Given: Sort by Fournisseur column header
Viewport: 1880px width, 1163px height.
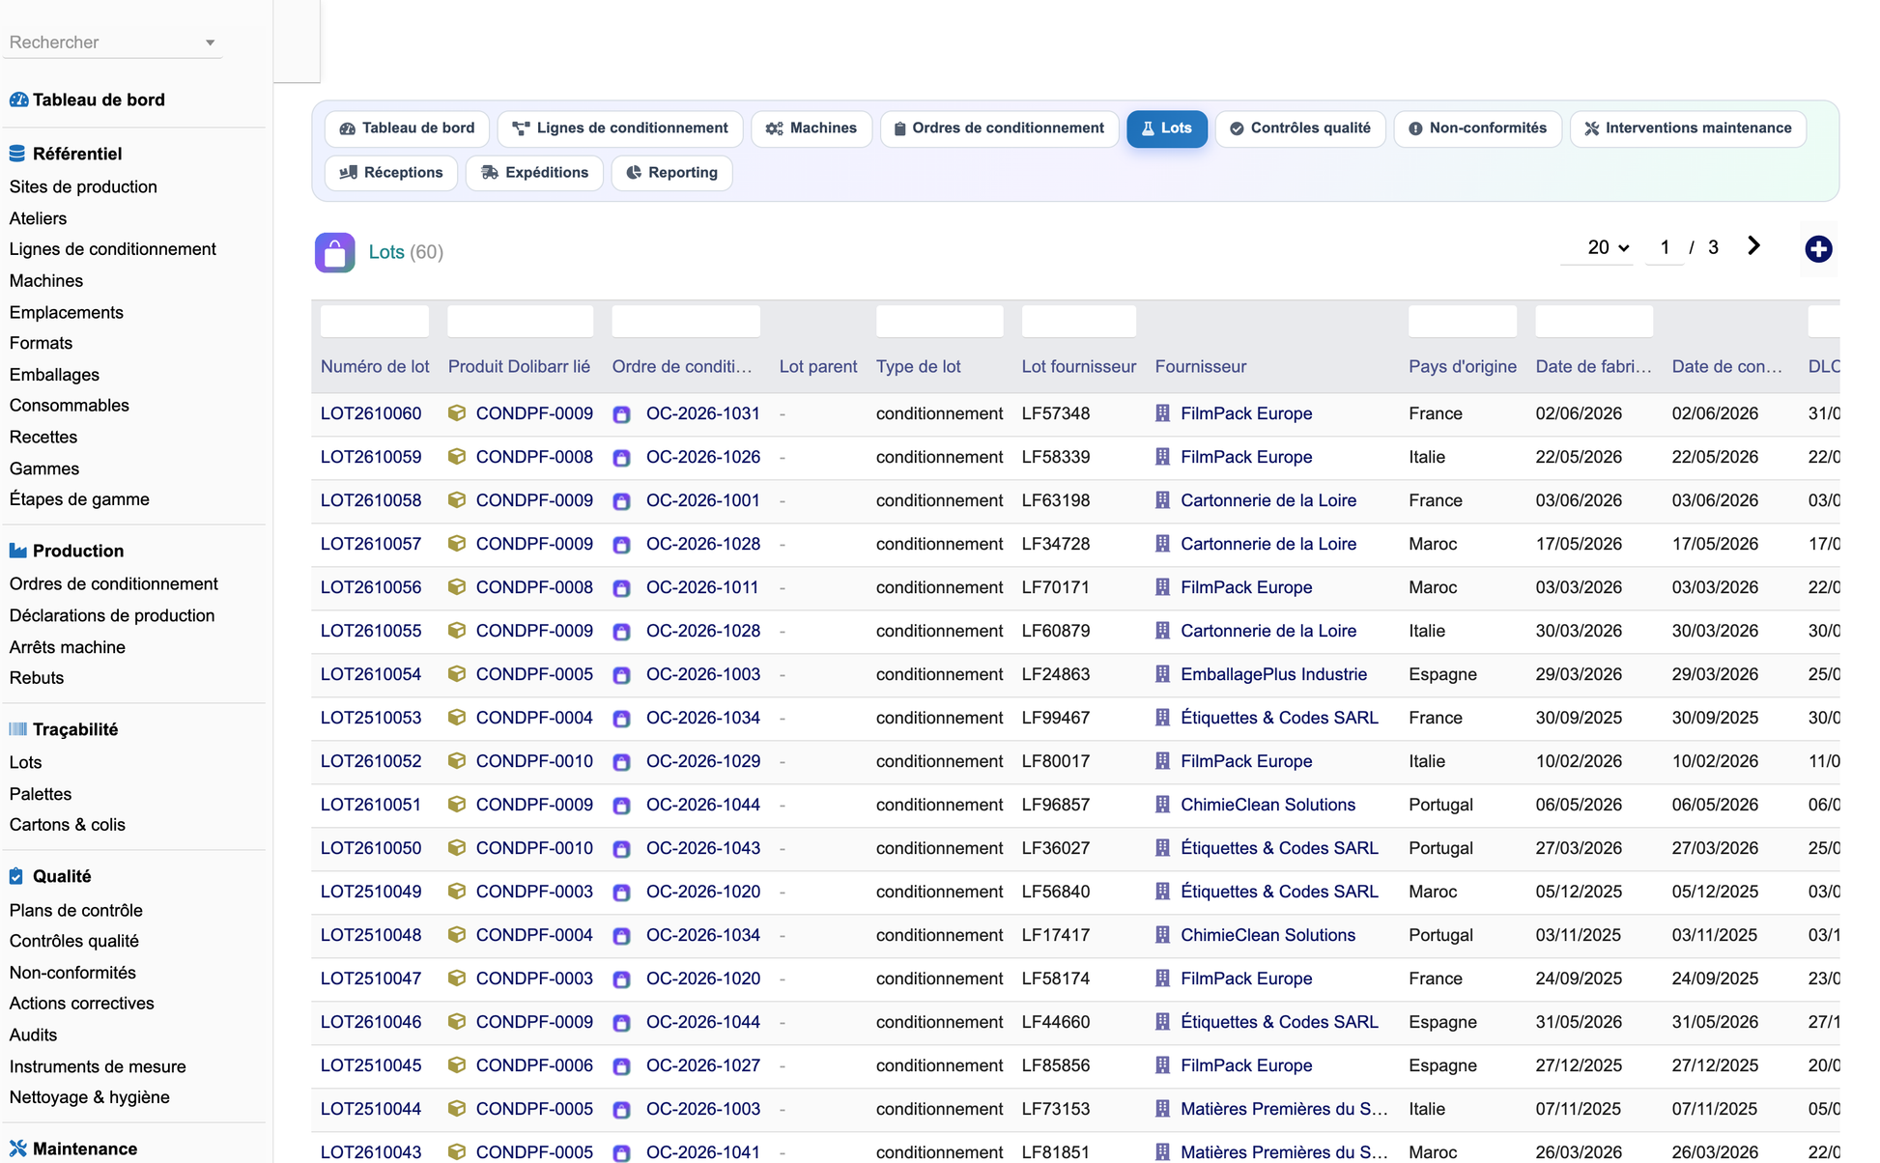Looking at the screenshot, I should pos(1201,367).
